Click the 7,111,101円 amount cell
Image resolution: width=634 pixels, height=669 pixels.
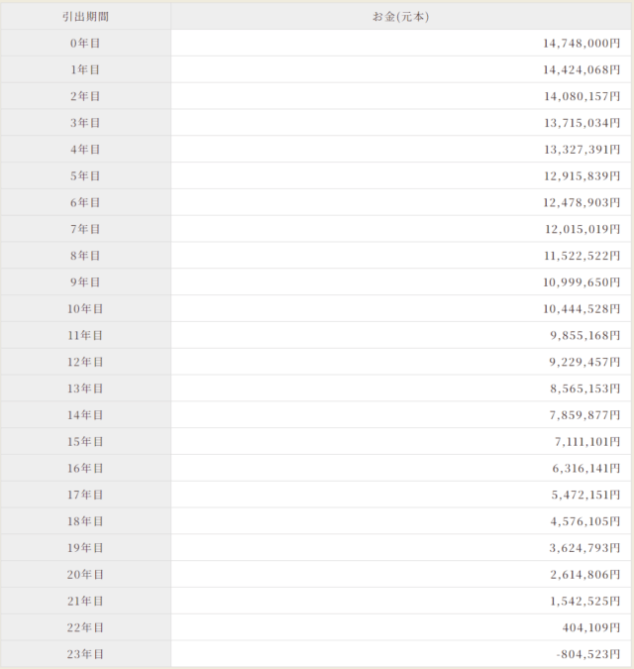[584, 442]
